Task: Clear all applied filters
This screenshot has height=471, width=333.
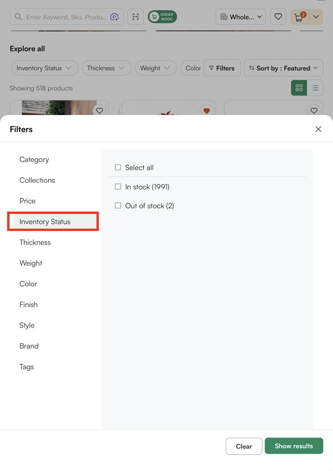Action: click(244, 446)
